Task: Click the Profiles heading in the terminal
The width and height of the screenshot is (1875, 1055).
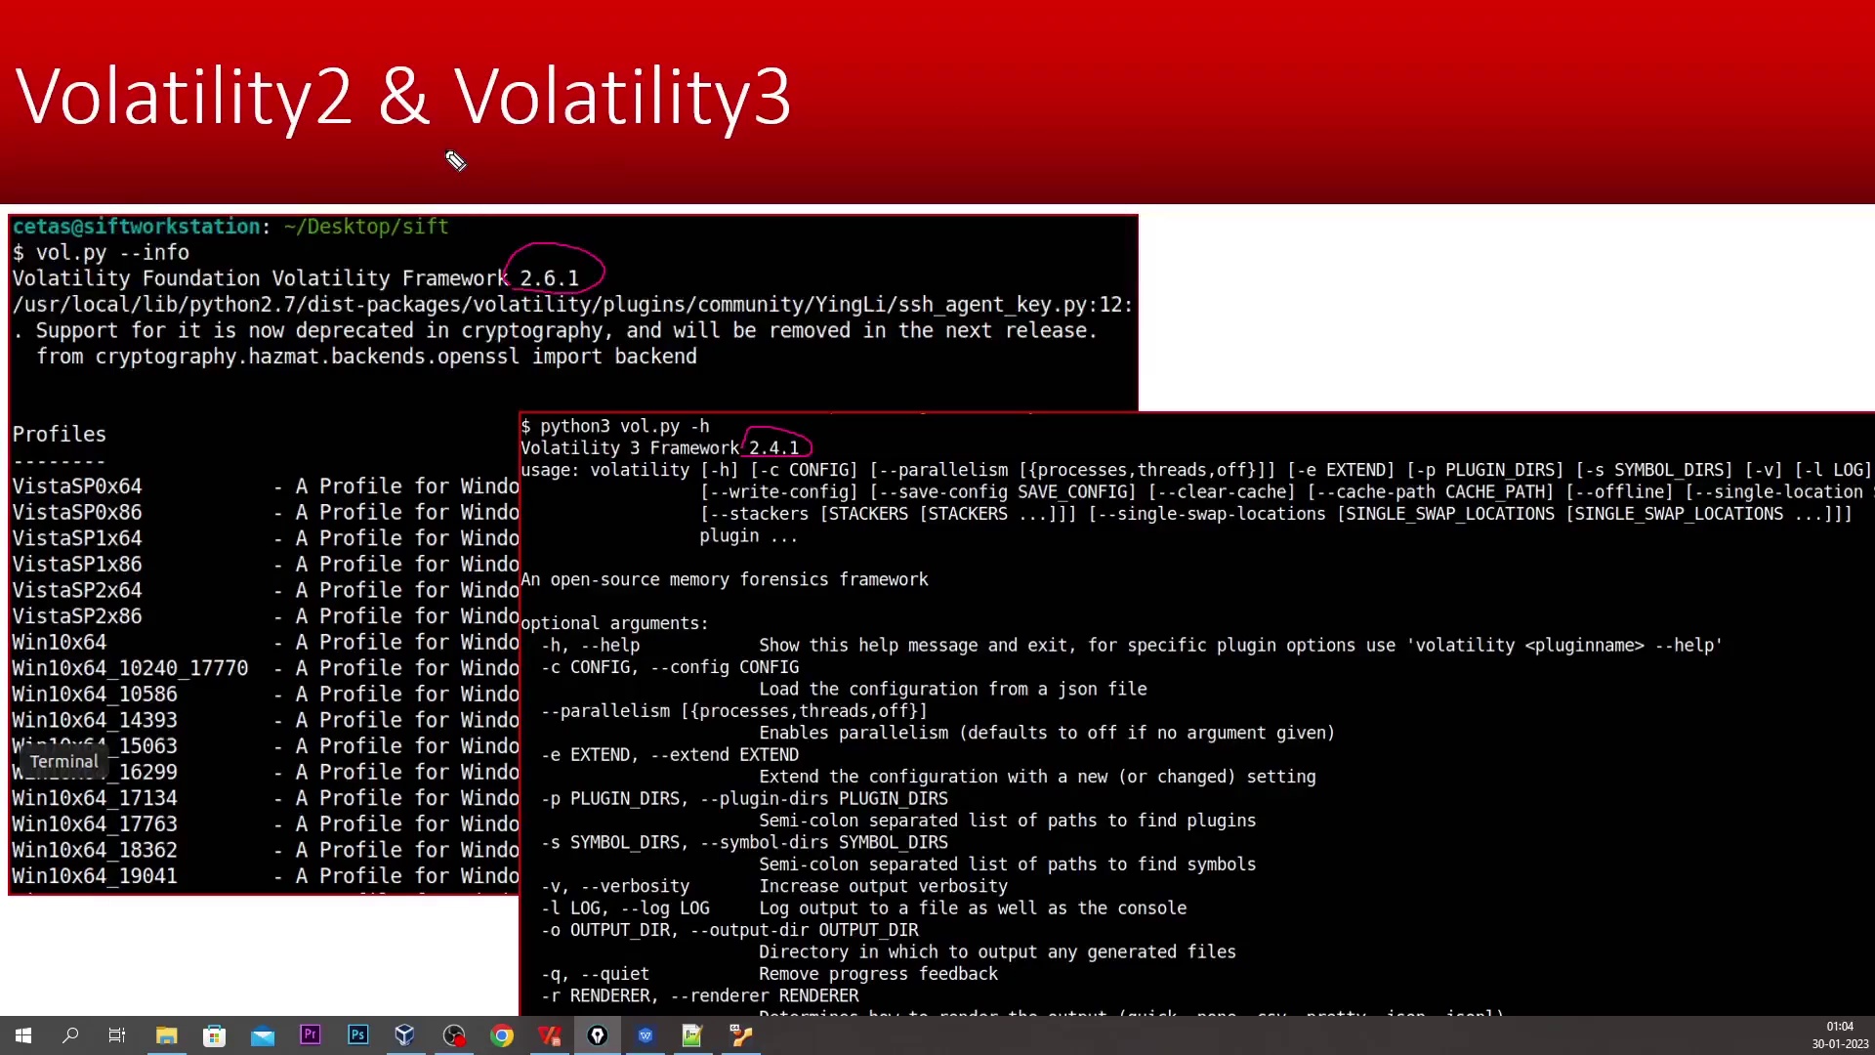Action: 60,435
